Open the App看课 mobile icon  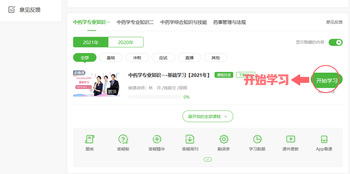(x=324, y=139)
